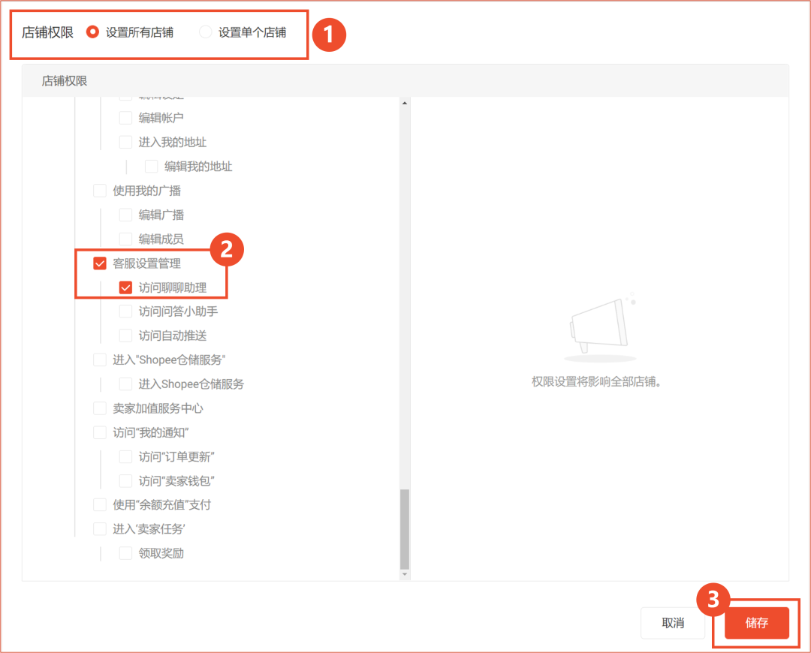The image size is (811, 653).
Task: Enable the 编辑广播 permission
Action: (x=126, y=215)
